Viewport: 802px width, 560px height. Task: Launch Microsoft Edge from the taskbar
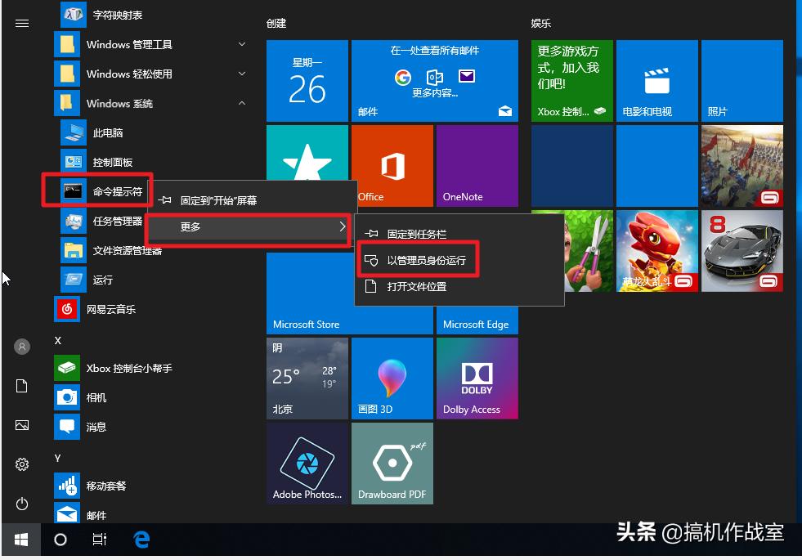click(140, 540)
